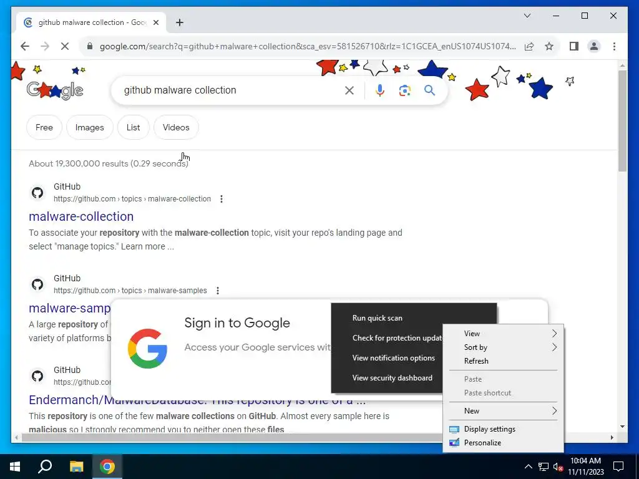Viewport: 639px width, 479px height.
Task: Open more options for malware-samples result
Action: (218, 291)
